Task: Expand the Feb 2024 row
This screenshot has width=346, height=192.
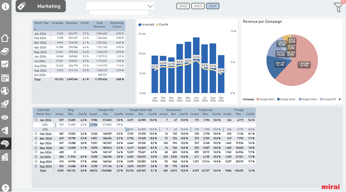Action: point(36,134)
